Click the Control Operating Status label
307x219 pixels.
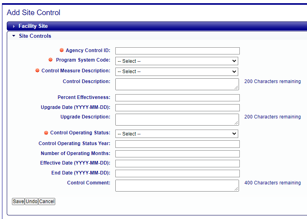pos(80,133)
